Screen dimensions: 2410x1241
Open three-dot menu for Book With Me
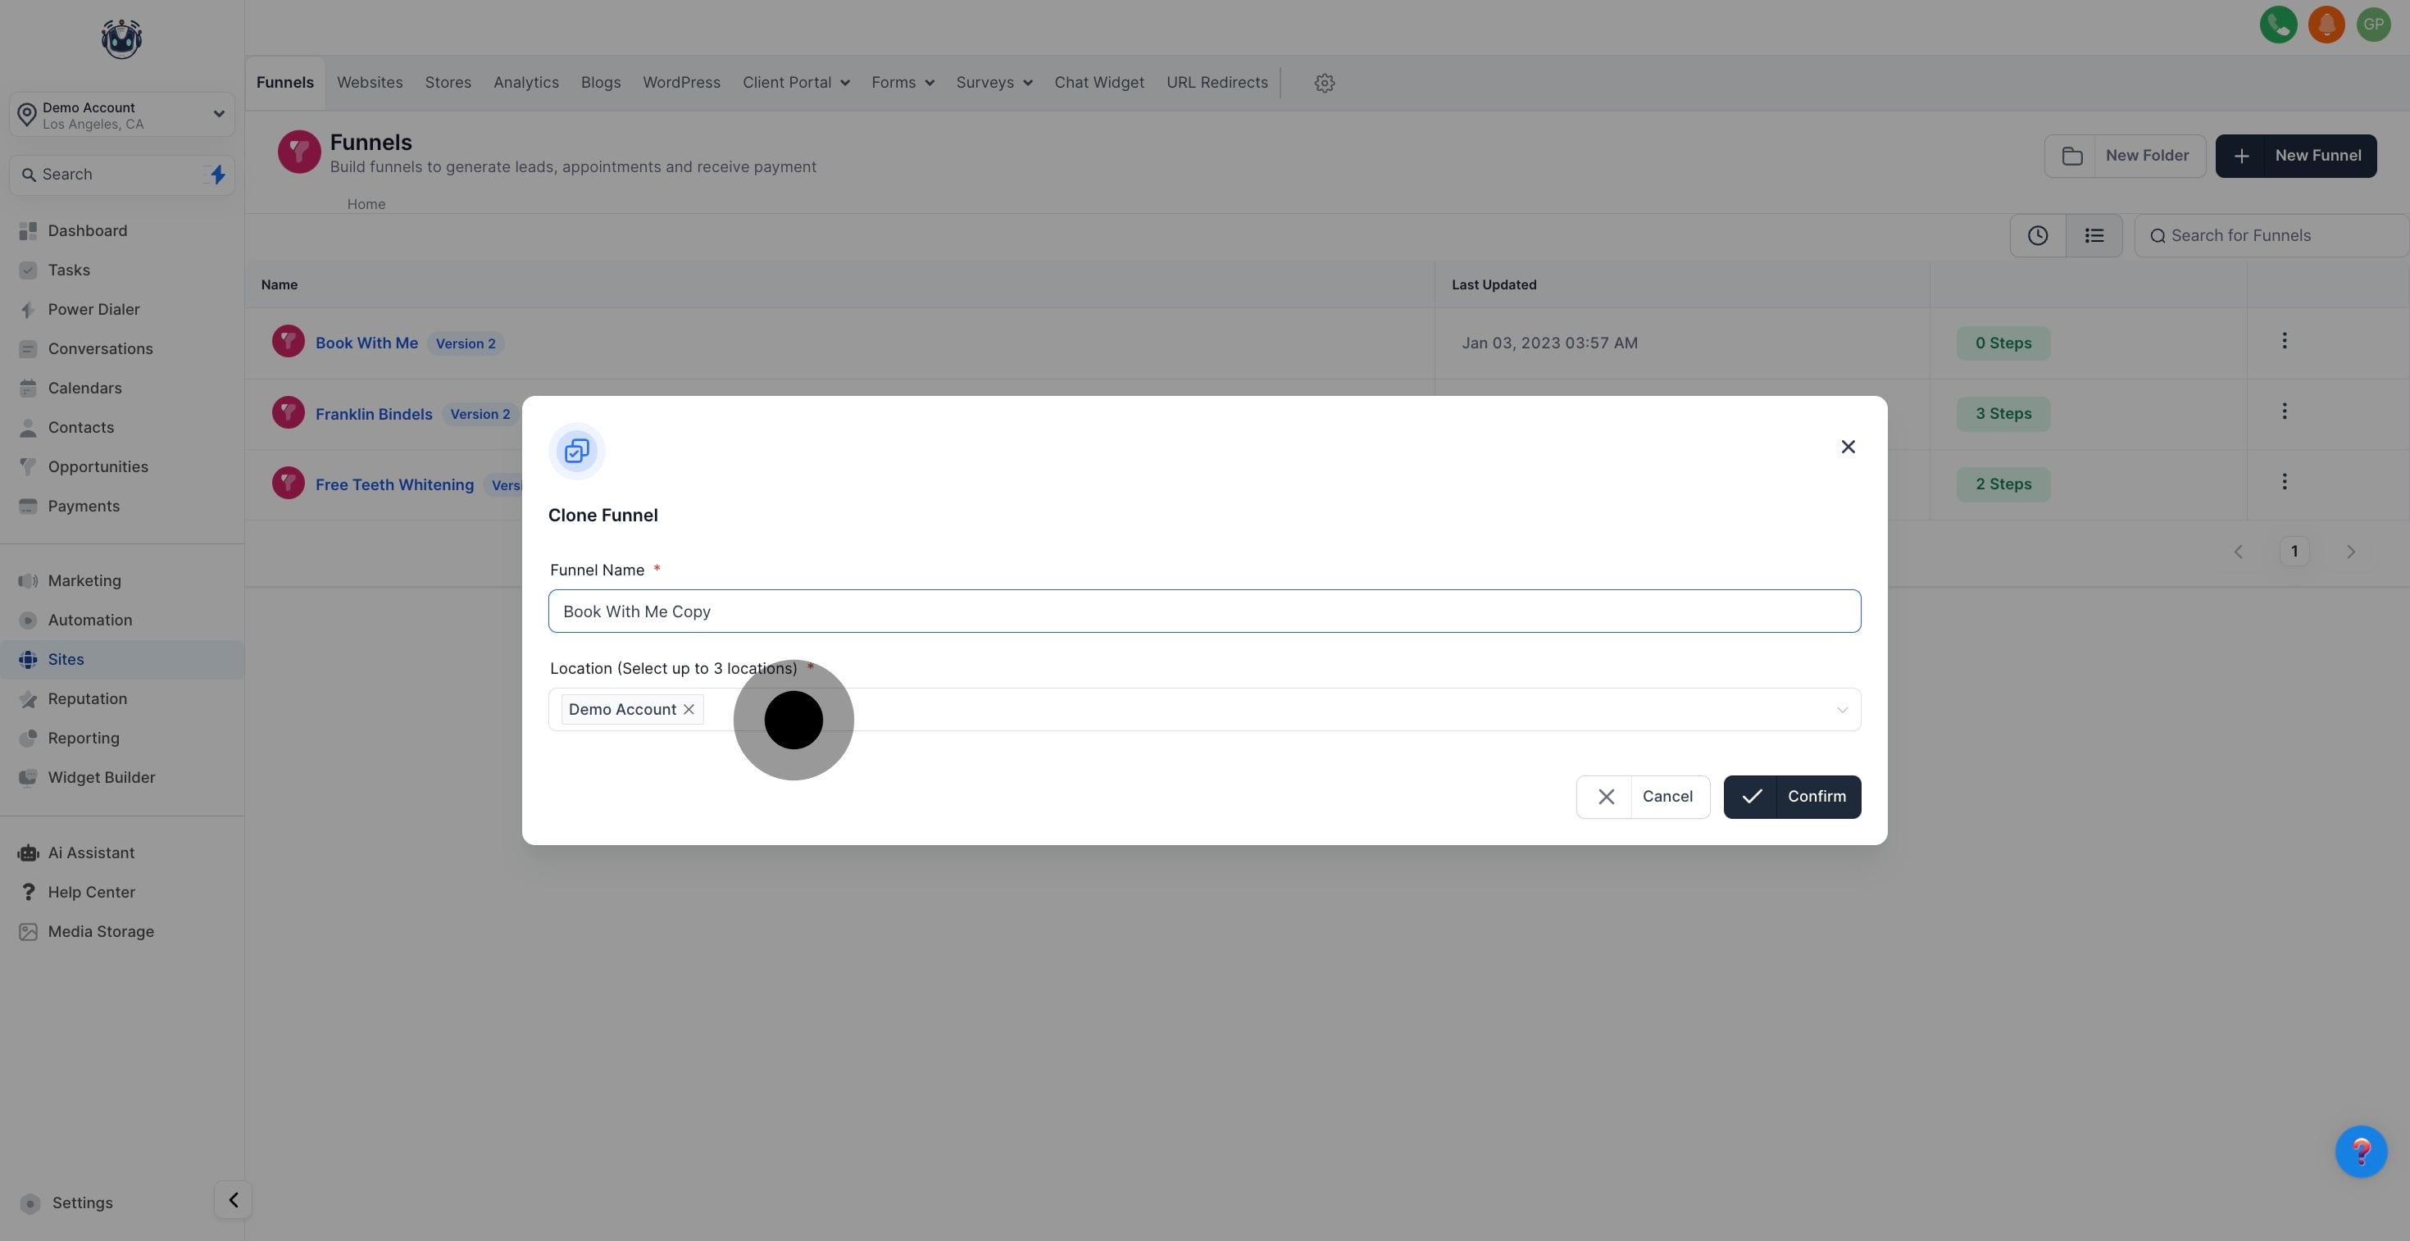(2284, 341)
